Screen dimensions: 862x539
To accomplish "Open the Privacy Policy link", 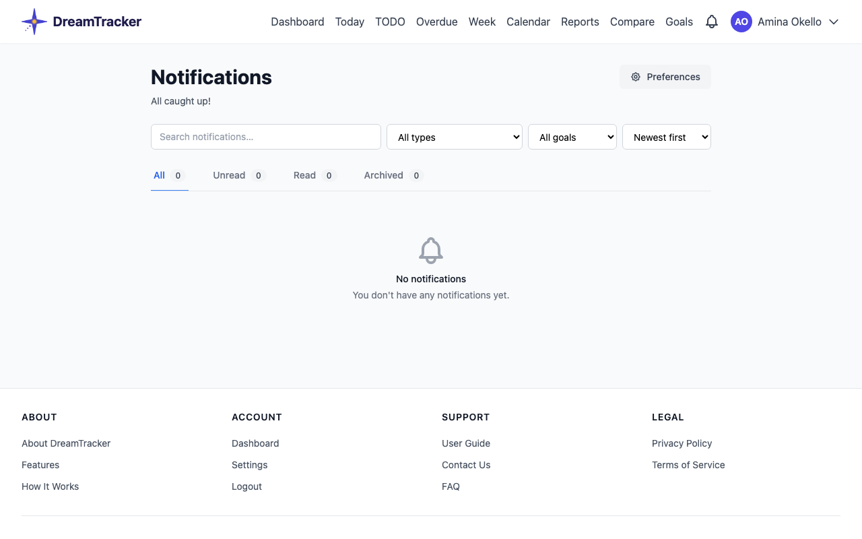I will pyautogui.click(x=682, y=443).
